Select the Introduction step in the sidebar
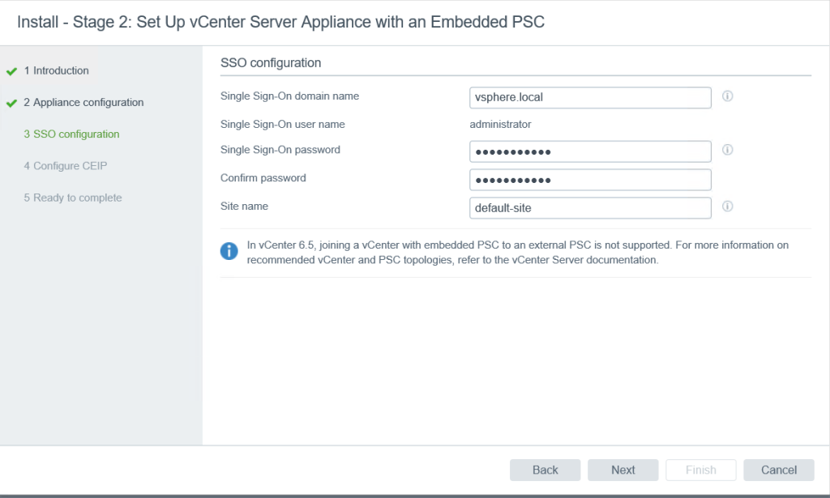 [57, 70]
